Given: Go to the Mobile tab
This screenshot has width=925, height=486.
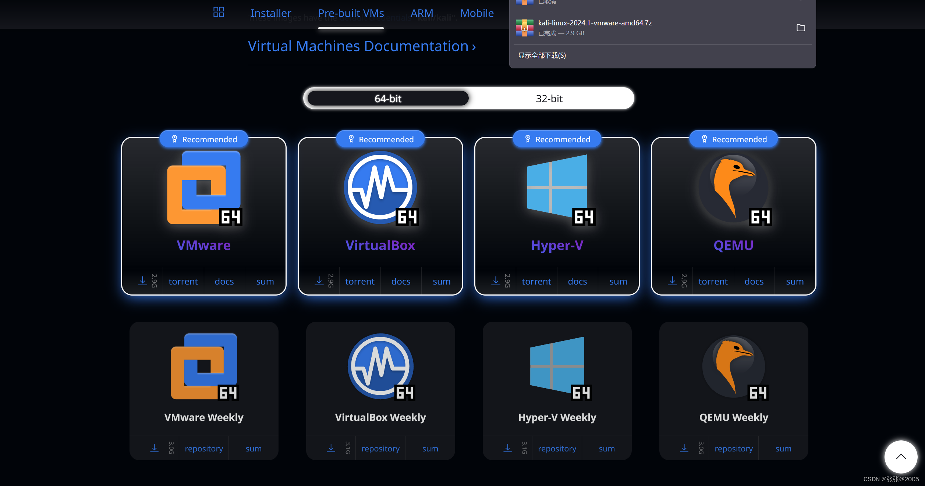Looking at the screenshot, I should tap(477, 13).
